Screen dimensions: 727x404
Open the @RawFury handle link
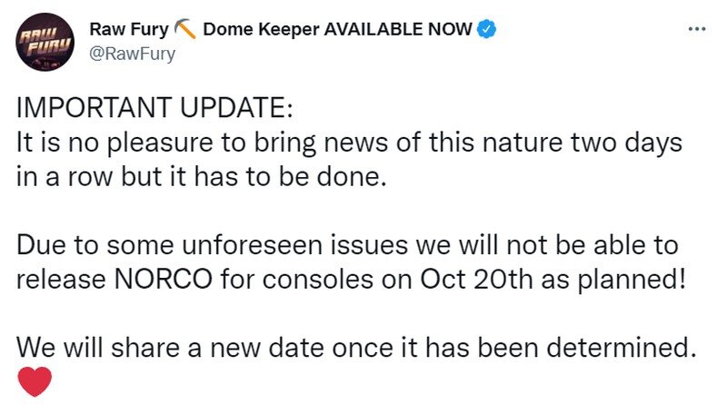(x=132, y=53)
